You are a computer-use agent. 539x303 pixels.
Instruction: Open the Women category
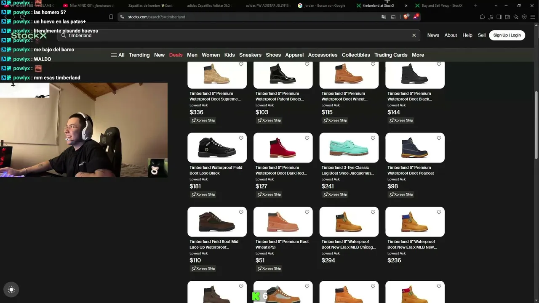coord(211,55)
